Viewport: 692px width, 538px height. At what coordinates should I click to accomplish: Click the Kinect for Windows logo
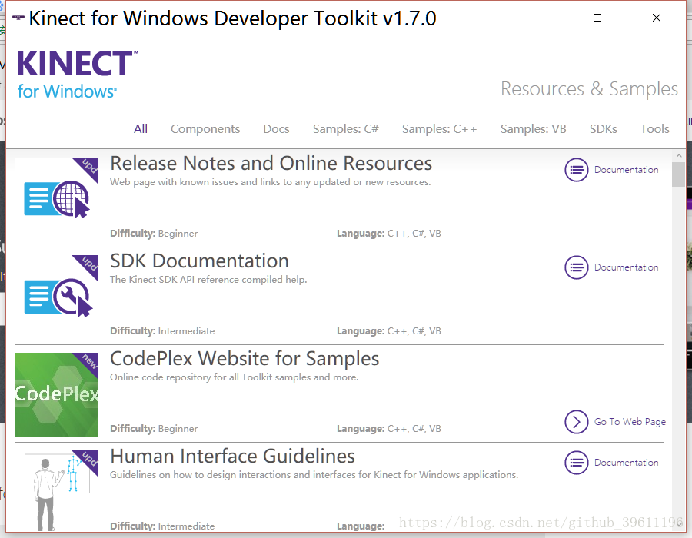point(77,75)
